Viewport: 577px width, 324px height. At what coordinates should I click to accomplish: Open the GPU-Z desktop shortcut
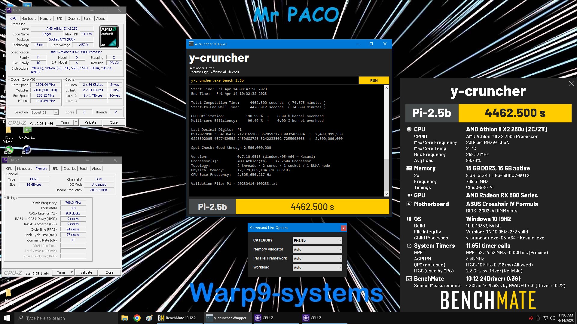click(27, 133)
